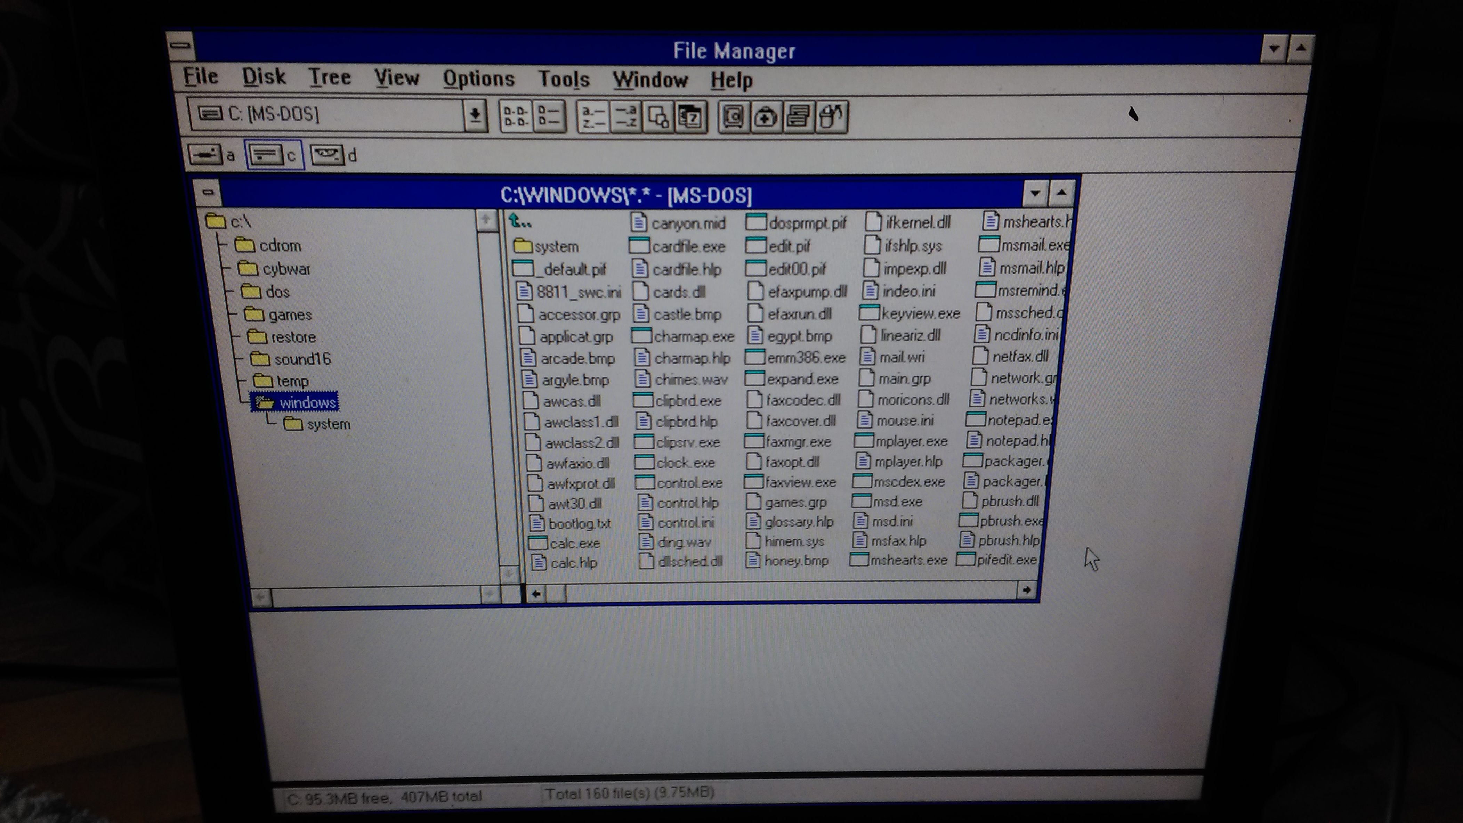Viewport: 1463px width, 823px height.
Task: Select system subfolder in directory tree
Action: tap(317, 424)
